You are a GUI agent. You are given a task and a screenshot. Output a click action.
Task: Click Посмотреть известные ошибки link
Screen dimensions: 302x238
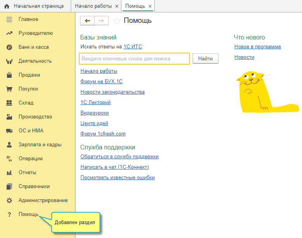[x=118, y=178]
